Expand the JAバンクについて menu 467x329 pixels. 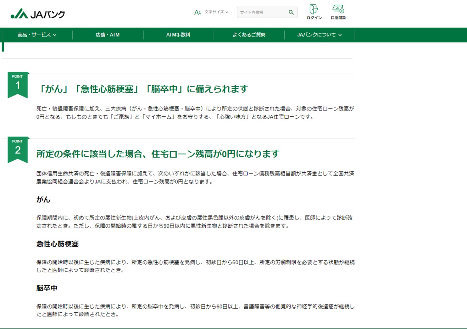(x=320, y=35)
